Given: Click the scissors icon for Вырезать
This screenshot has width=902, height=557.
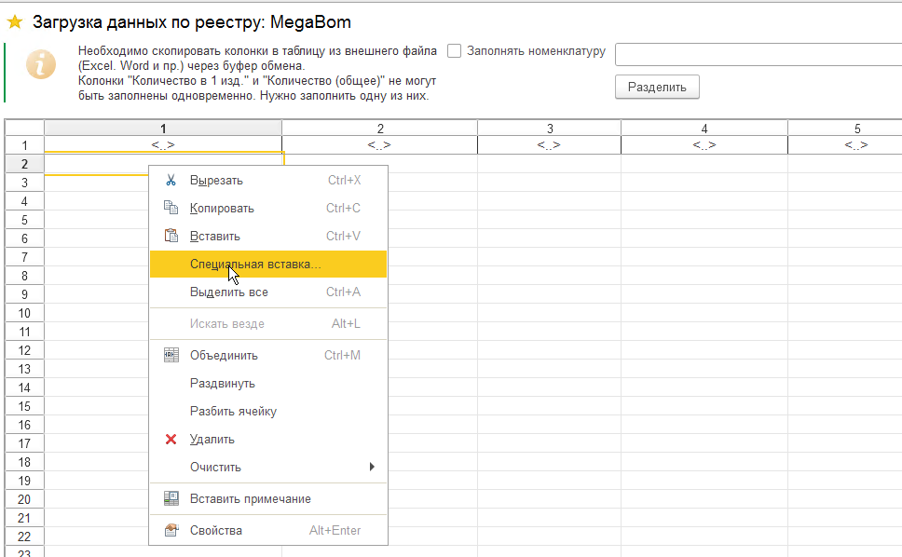Looking at the screenshot, I should (x=171, y=181).
